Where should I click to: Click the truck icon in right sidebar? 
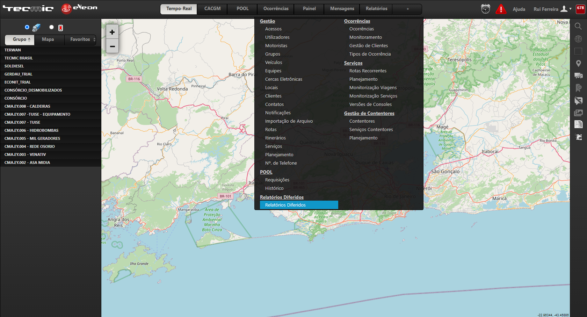[x=578, y=75]
